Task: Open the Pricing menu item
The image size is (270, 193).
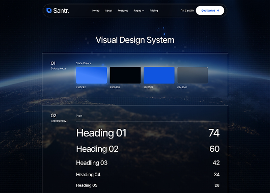Action: pyautogui.click(x=154, y=11)
